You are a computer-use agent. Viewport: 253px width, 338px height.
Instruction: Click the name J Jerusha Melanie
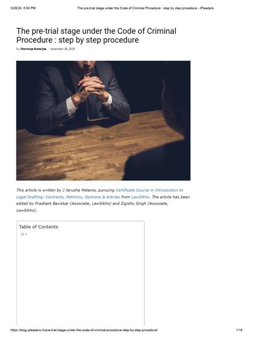80,190
